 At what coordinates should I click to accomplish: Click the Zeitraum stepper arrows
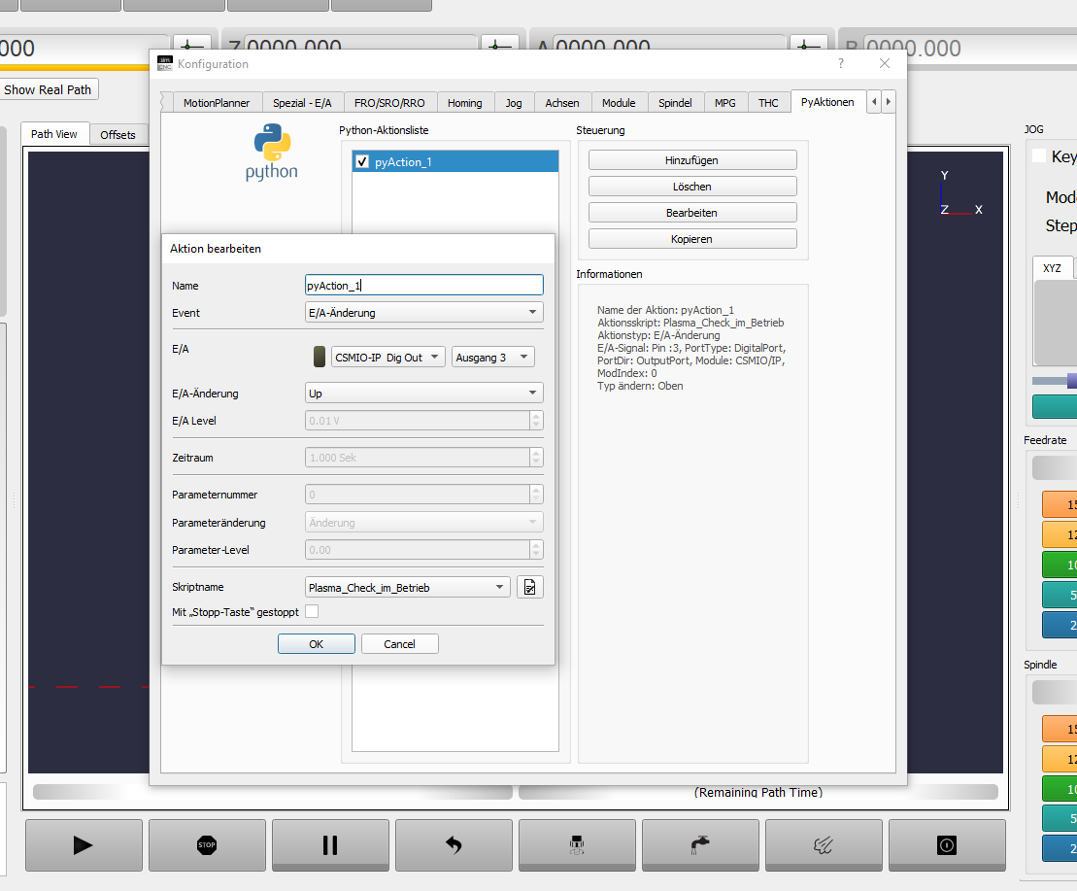pyautogui.click(x=536, y=458)
